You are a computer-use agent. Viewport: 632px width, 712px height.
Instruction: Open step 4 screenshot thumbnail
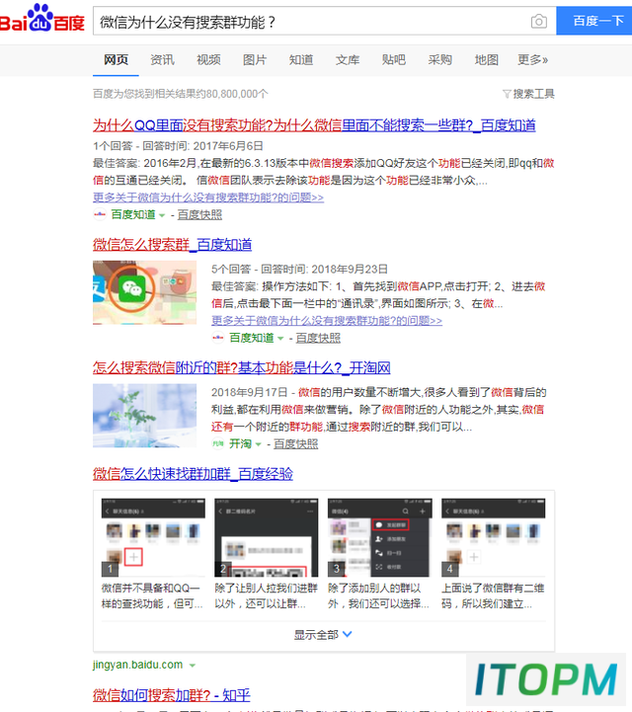493,537
